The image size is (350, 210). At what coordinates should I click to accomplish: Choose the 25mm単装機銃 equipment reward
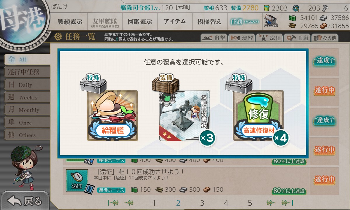click(x=185, y=116)
